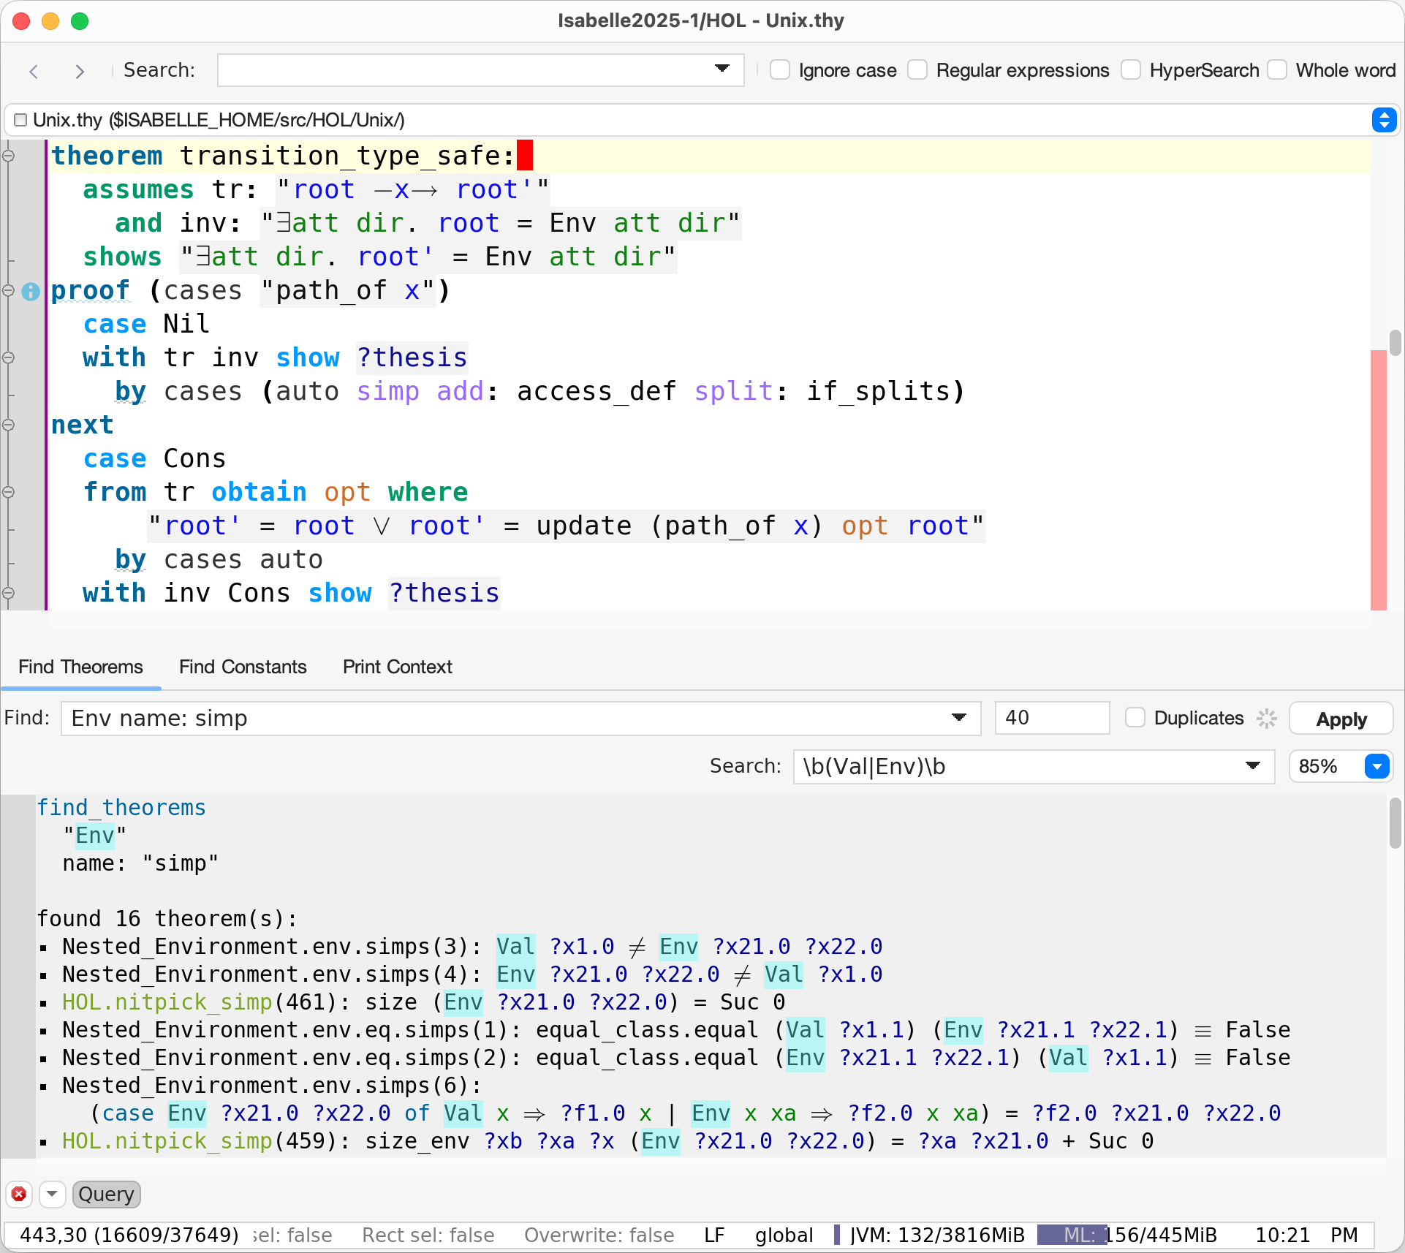The width and height of the screenshot is (1405, 1253).
Task: Click the results limit field showing 40
Action: pyautogui.click(x=1051, y=718)
